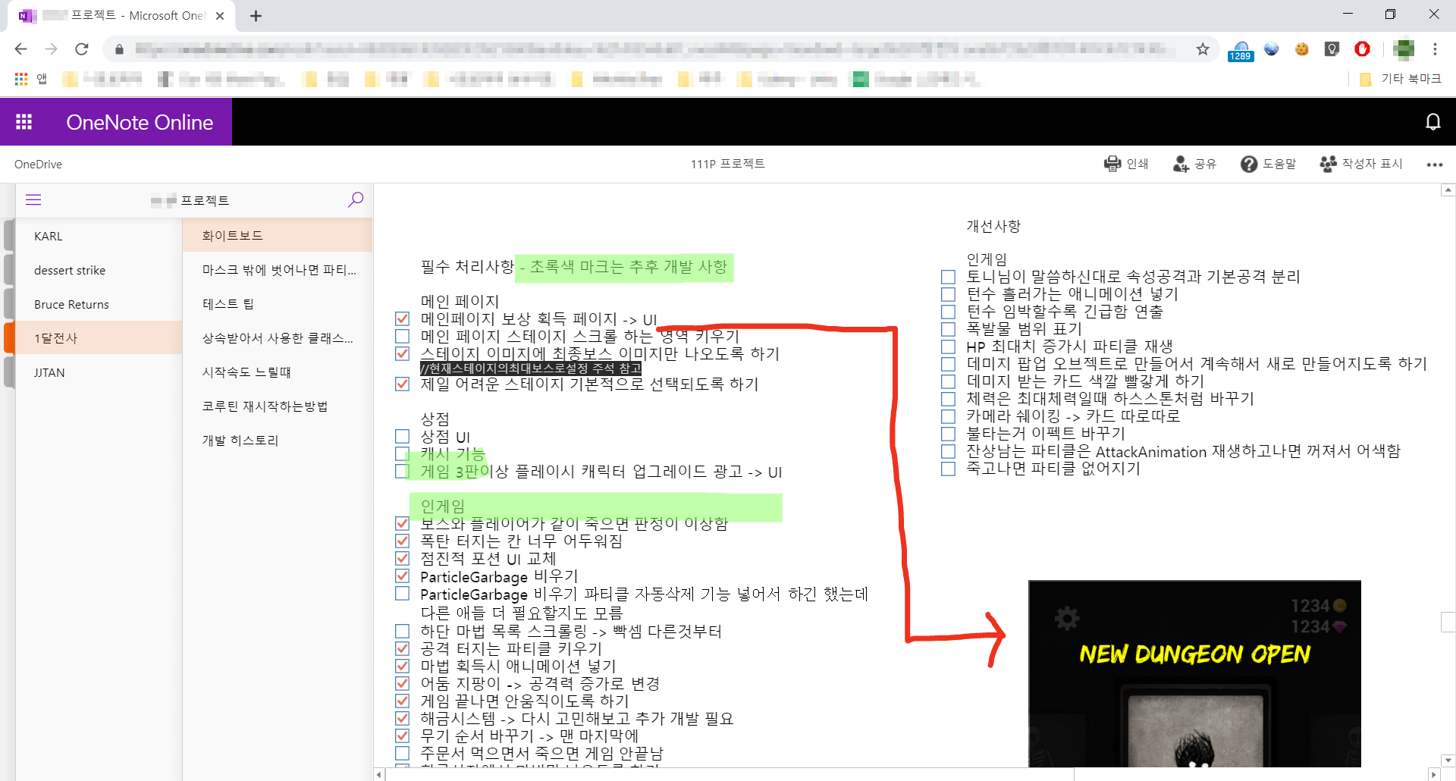
Task: Open the 화이트보드 page
Action: pyautogui.click(x=278, y=236)
